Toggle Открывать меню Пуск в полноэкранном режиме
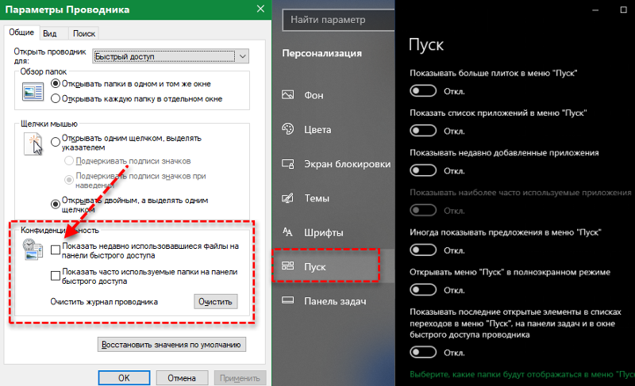Image resolution: width=635 pixels, height=386 pixels. (x=423, y=290)
